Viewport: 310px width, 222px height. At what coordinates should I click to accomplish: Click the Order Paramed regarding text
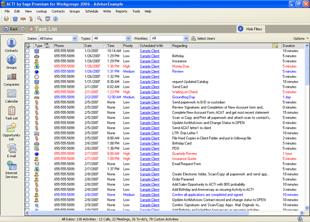[x=183, y=179]
